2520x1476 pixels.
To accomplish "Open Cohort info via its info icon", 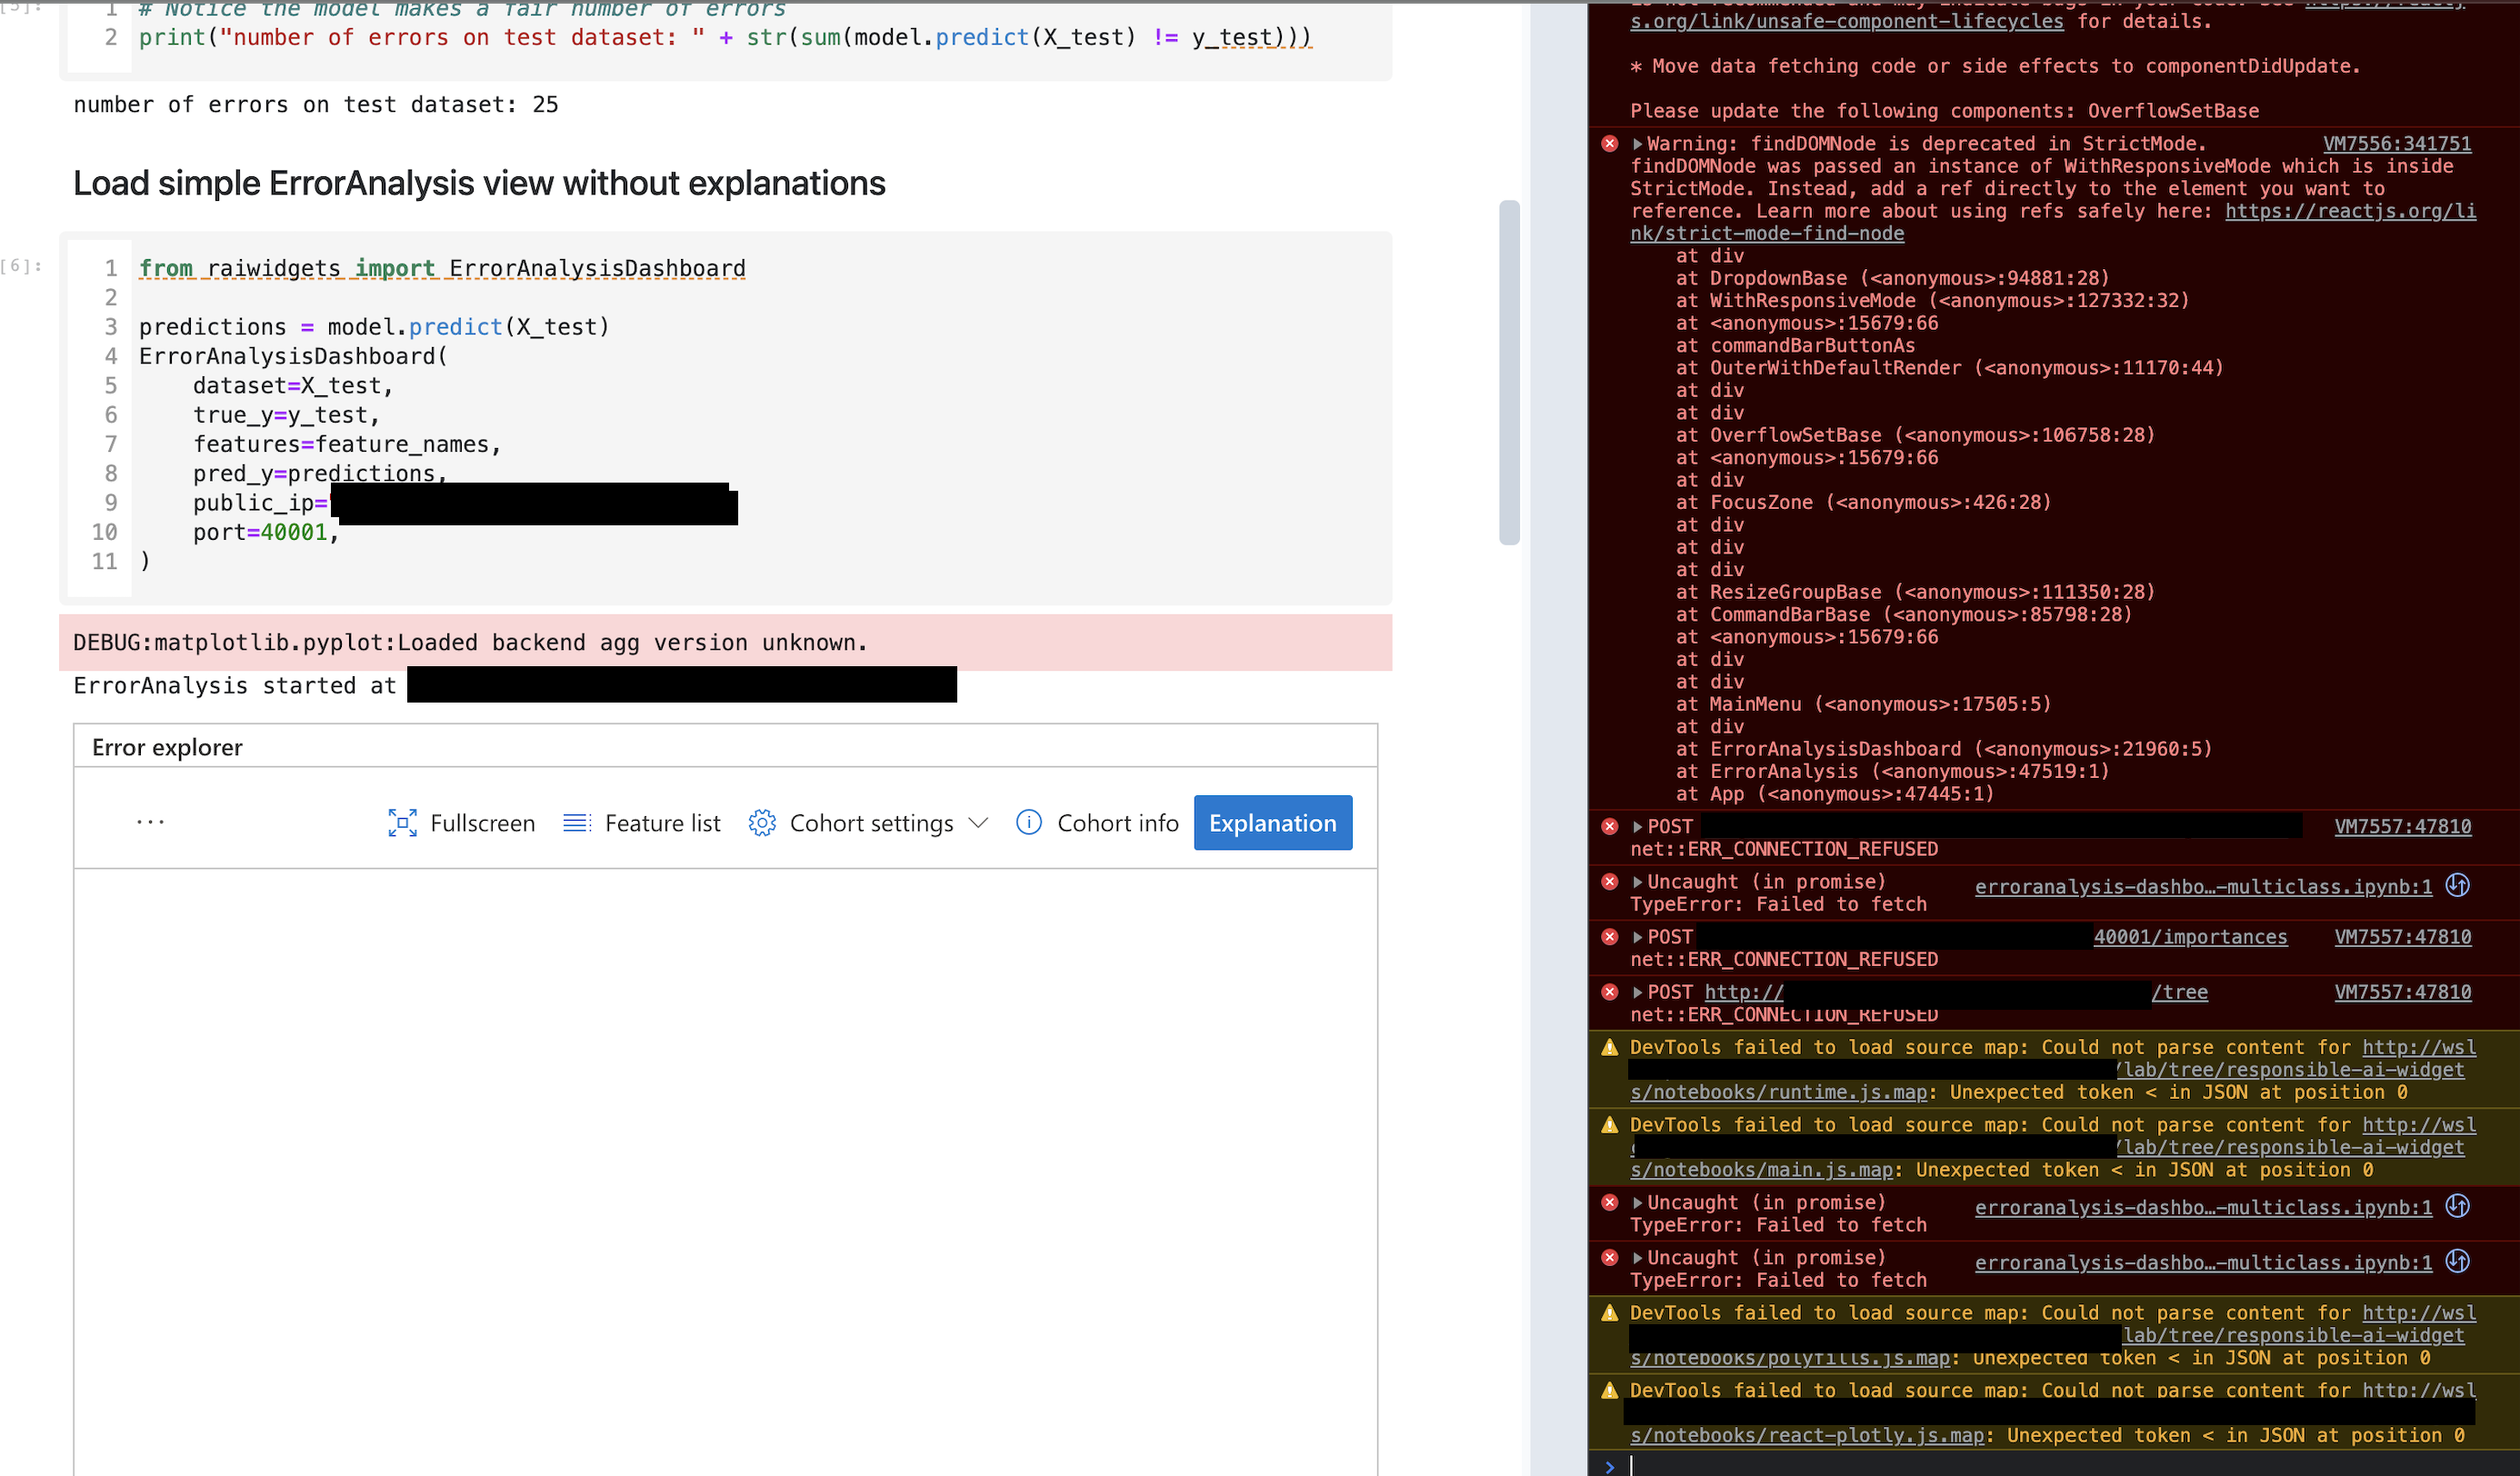I will tap(1028, 823).
